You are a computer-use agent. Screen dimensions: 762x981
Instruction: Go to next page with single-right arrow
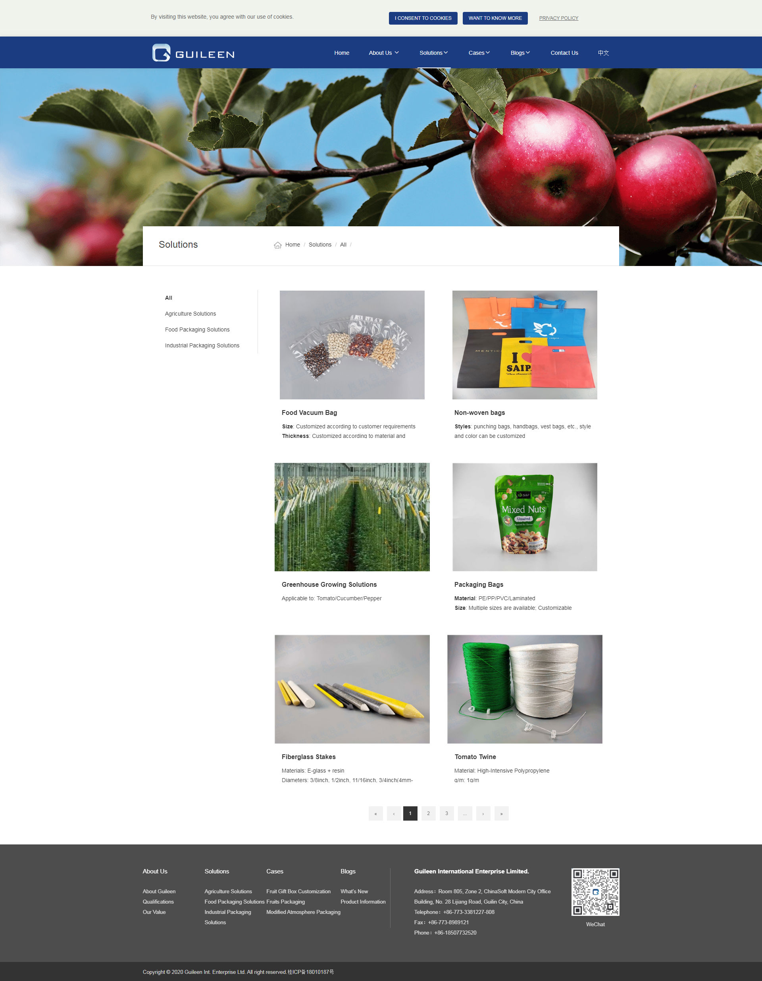(483, 813)
